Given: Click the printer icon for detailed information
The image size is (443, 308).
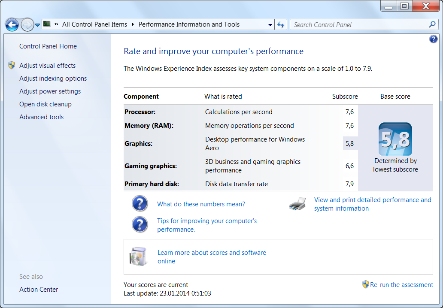Looking at the screenshot, I should click(297, 204).
